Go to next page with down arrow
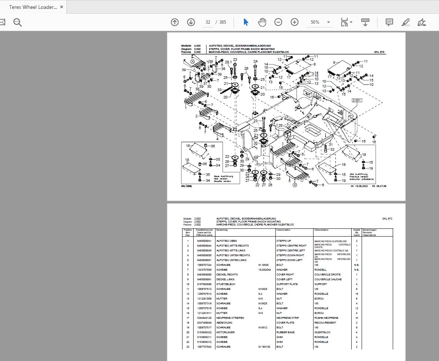 click(x=191, y=22)
